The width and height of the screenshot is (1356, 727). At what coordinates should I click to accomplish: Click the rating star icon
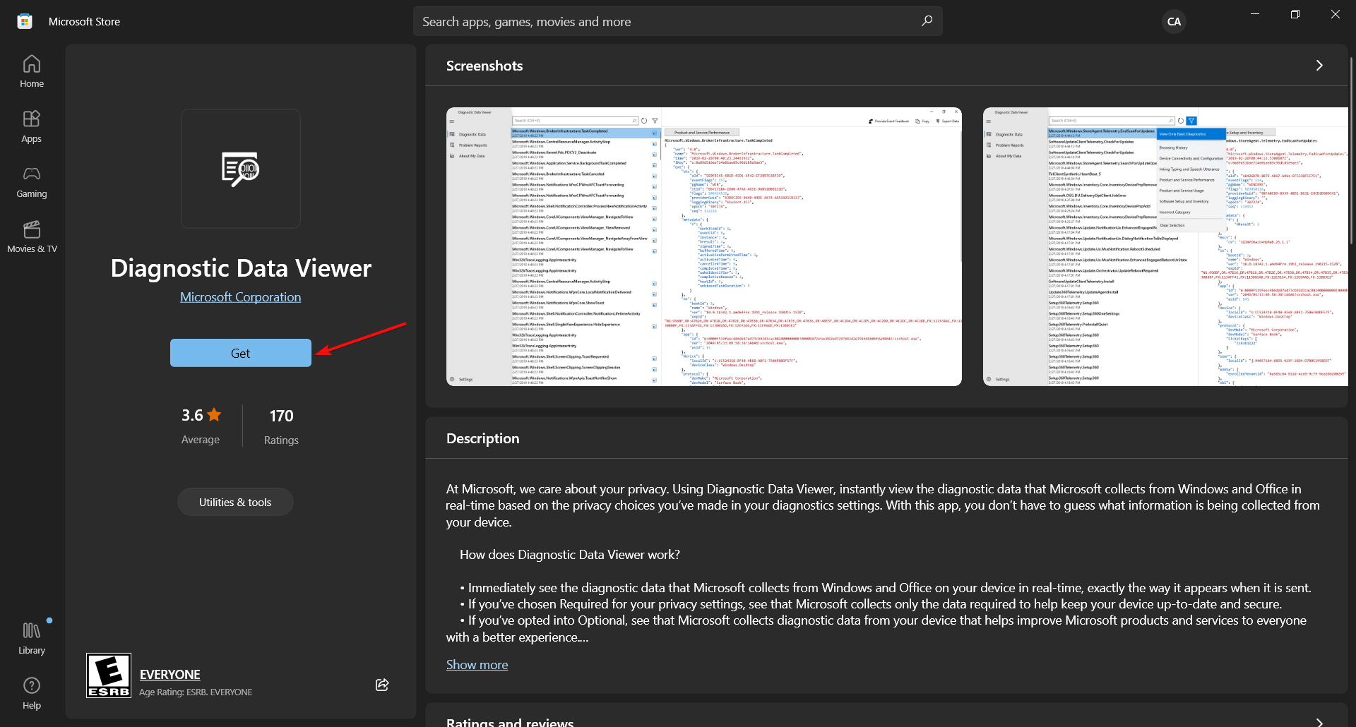(x=214, y=415)
